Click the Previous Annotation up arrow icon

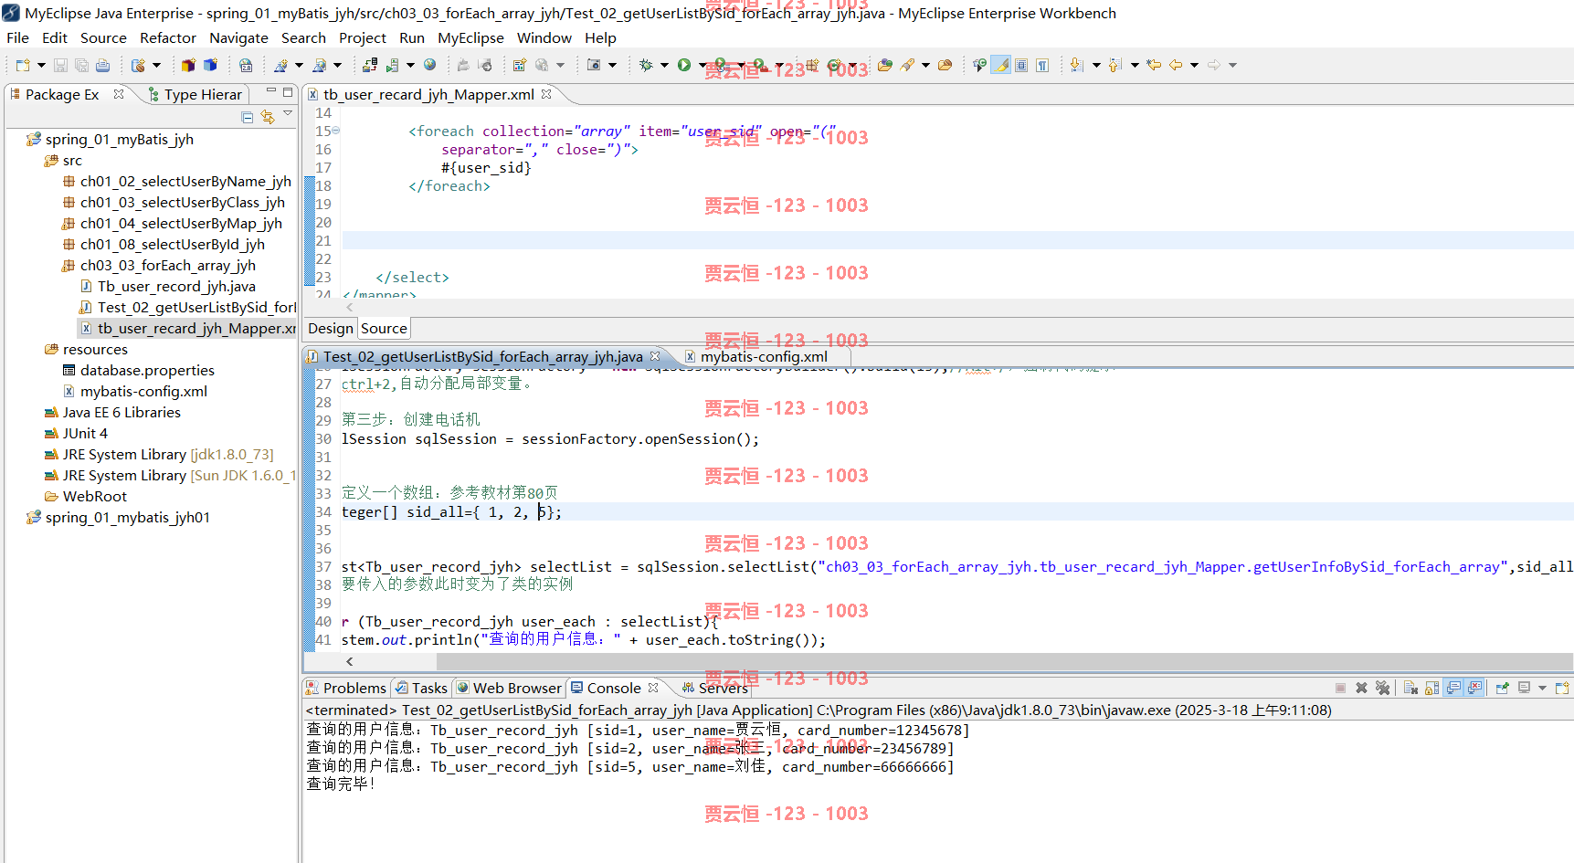[x=1115, y=65]
